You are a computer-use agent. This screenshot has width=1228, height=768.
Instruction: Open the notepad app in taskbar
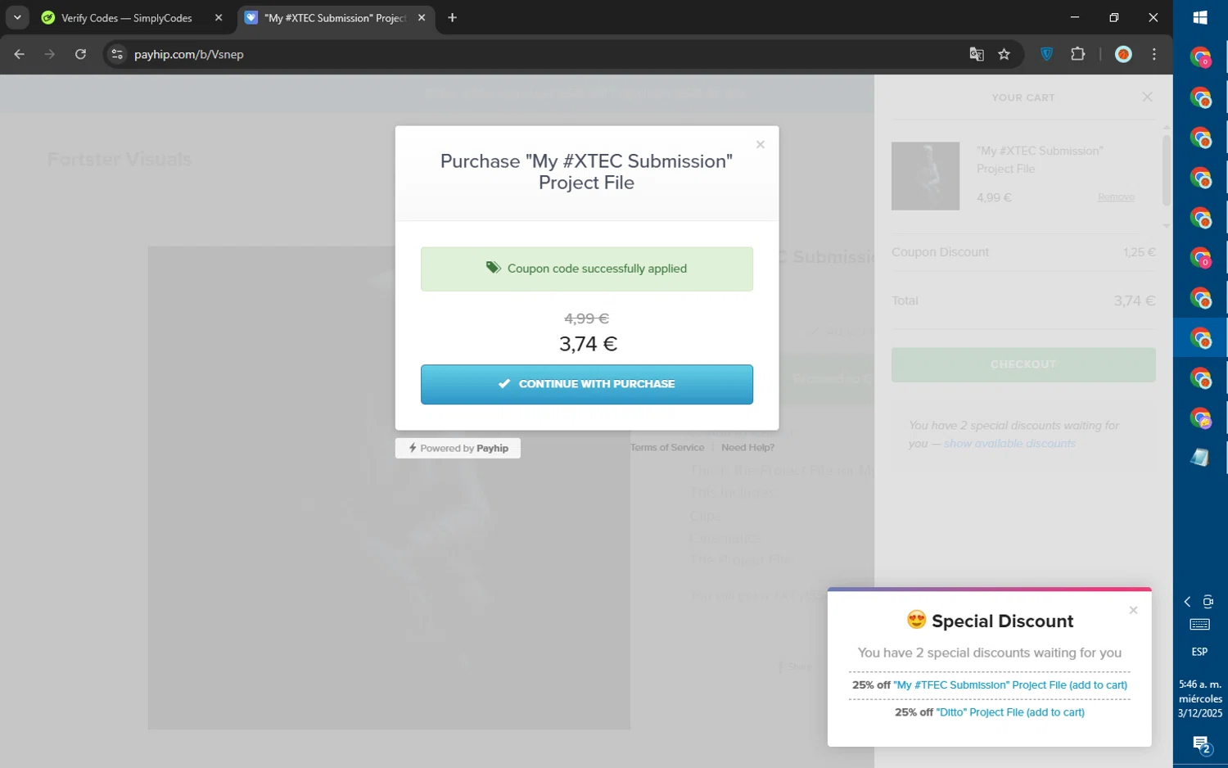click(1200, 458)
